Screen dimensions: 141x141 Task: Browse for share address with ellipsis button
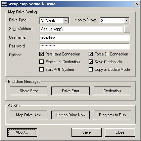click(x=127, y=29)
